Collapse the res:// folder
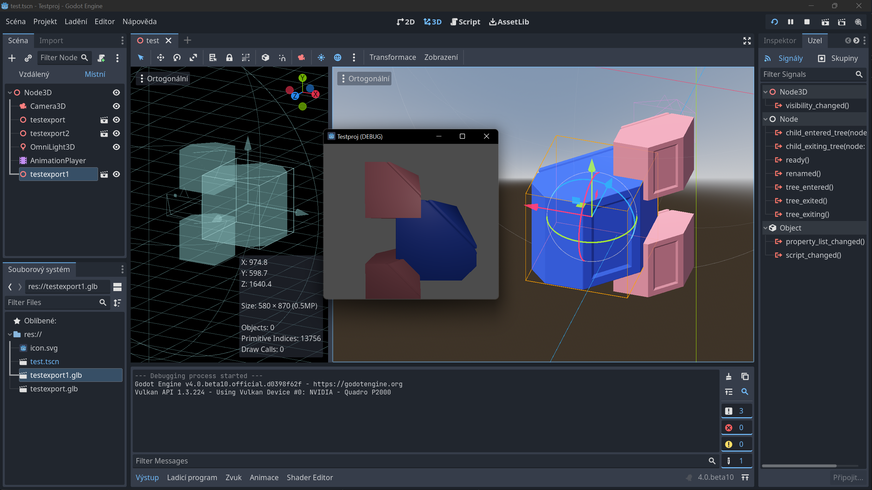The image size is (872, 490). tap(10, 335)
